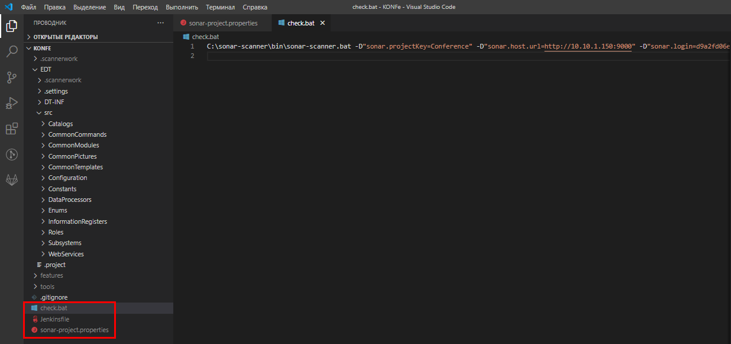731x344 pixels.
Task: Open the sonar host URL link
Action: [x=589, y=46]
